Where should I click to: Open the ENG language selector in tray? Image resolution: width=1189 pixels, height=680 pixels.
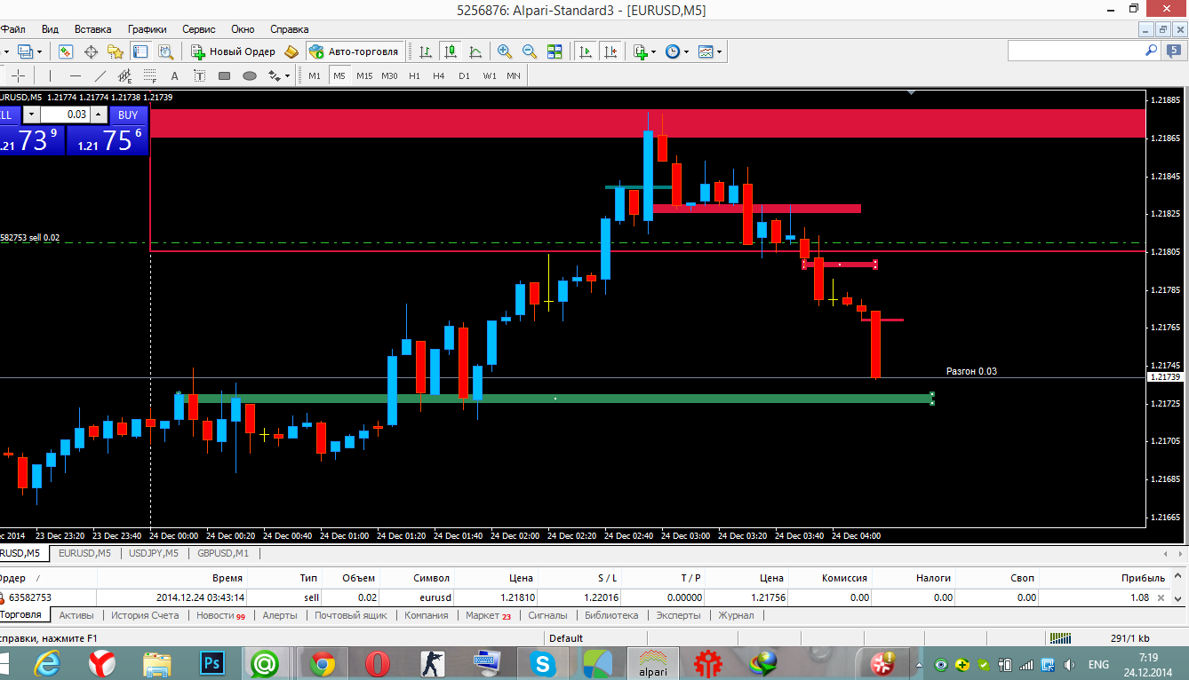tap(1098, 664)
